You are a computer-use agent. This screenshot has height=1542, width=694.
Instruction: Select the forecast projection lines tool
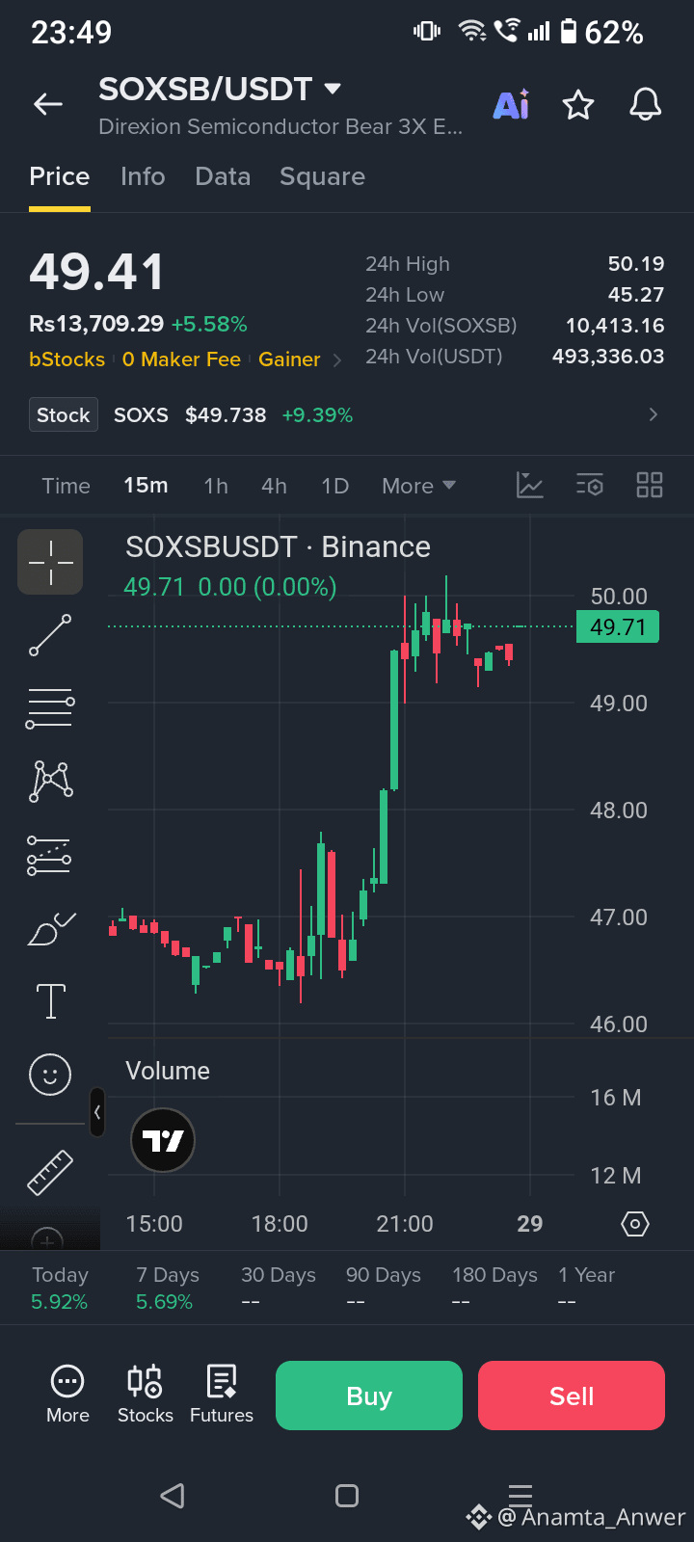coord(50,856)
